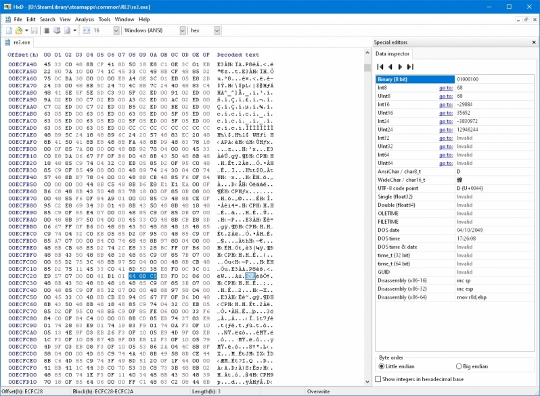
Task: Open the Analysis menu
Action: point(85,20)
